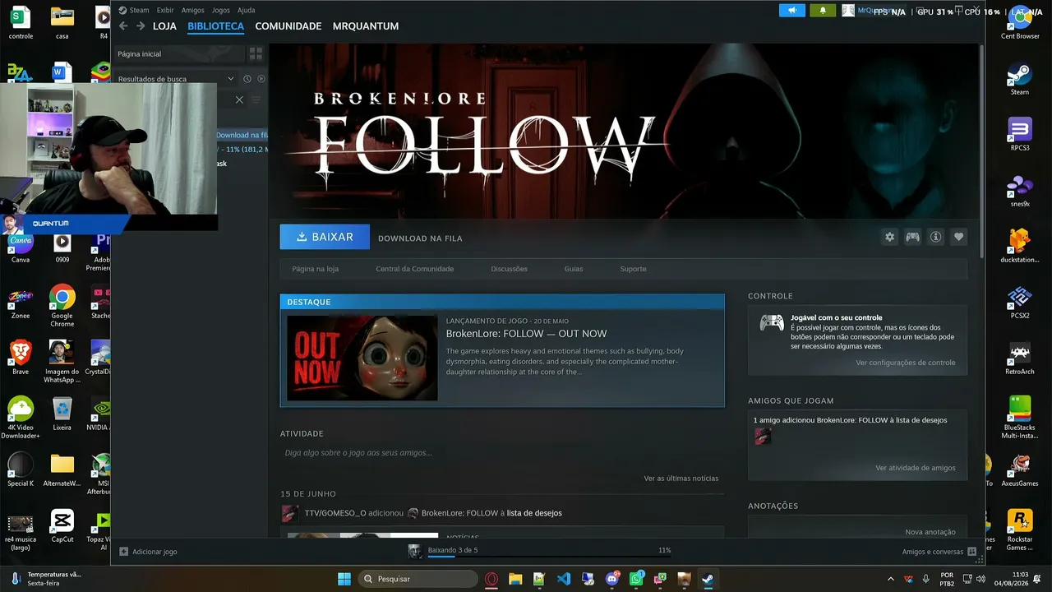Viewport: 1052px width, 592px height.
Task: Open the Lixeira recycle bin
Action: pos(62,414)
